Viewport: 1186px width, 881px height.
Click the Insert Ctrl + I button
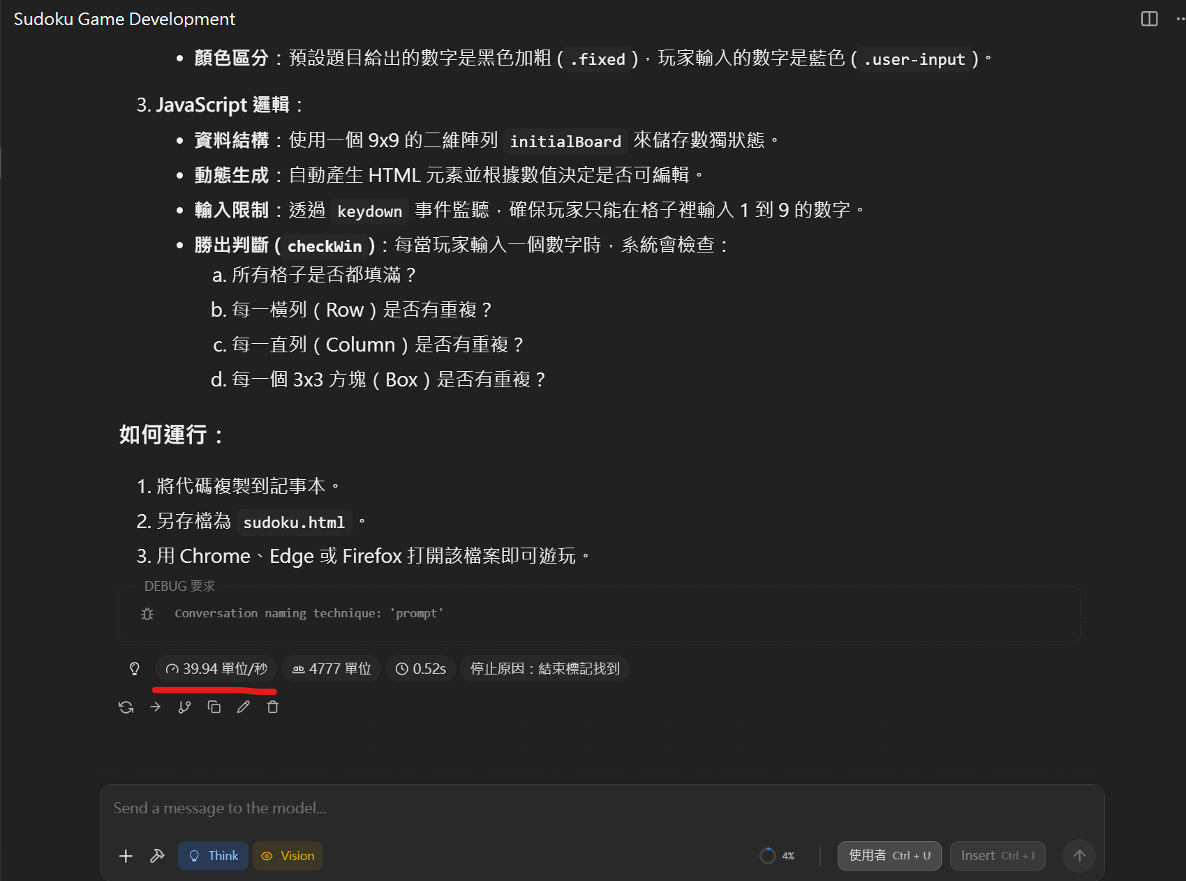(998, 856)
